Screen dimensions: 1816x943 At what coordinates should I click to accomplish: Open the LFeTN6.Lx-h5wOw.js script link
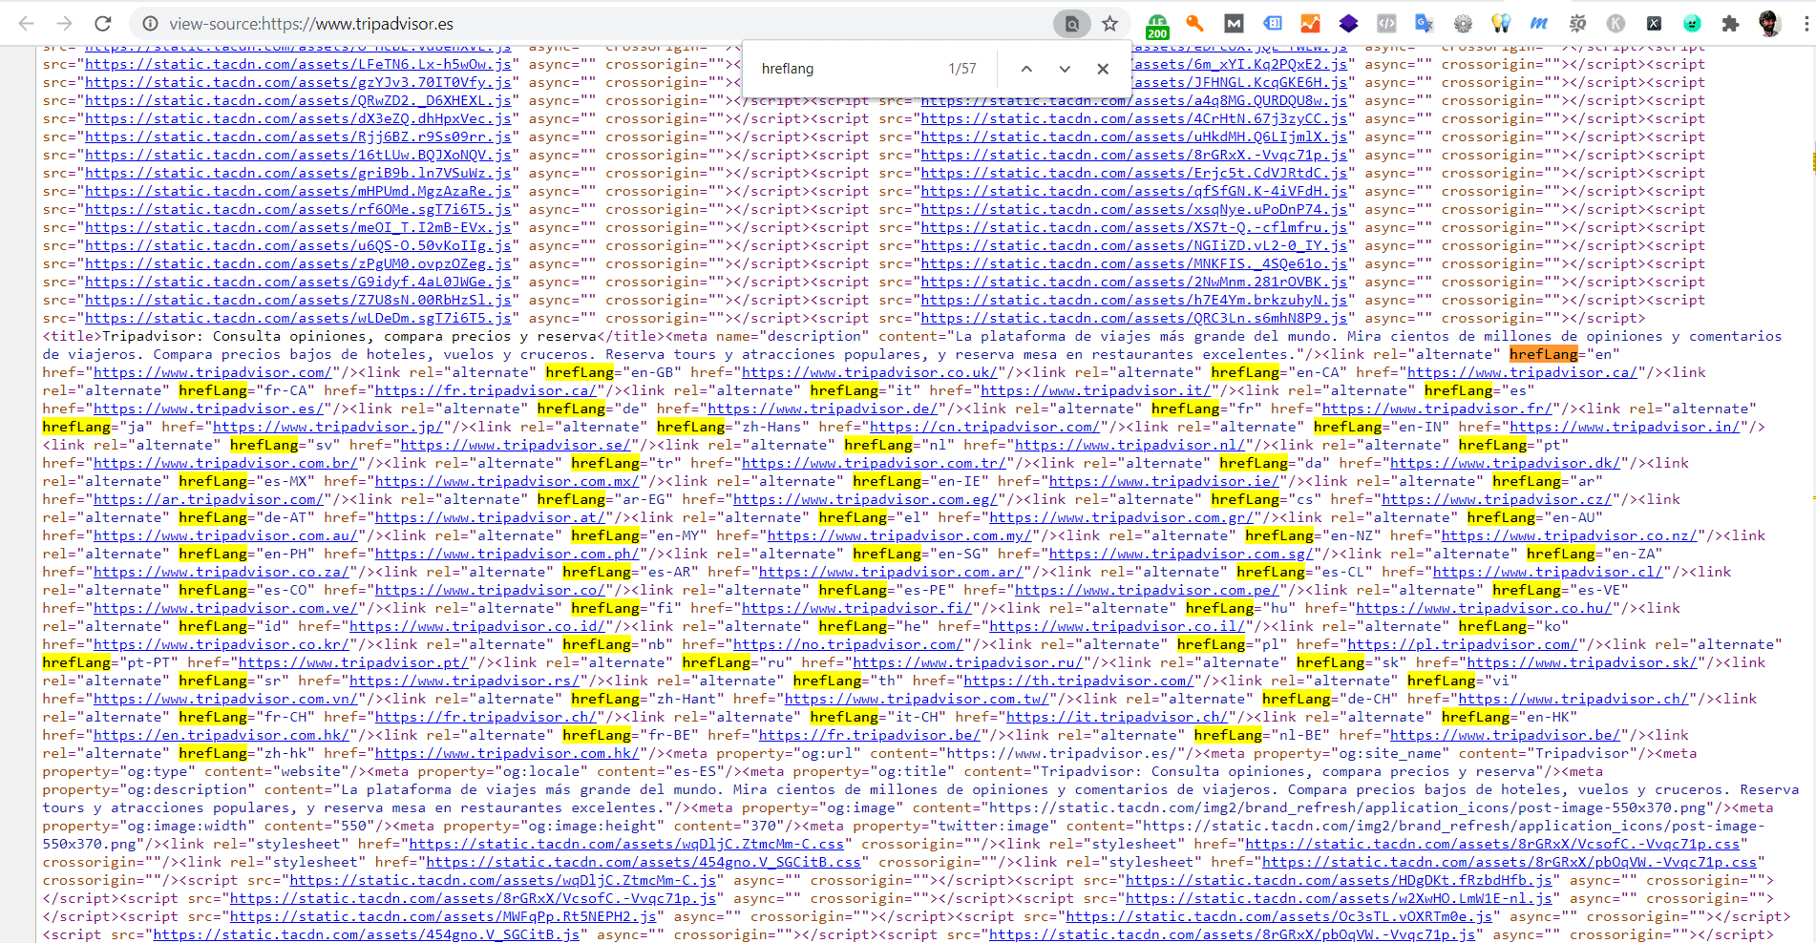click(x=299, y=64)
